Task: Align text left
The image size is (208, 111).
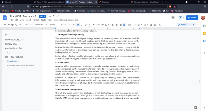Action: [x=113, y=25]
